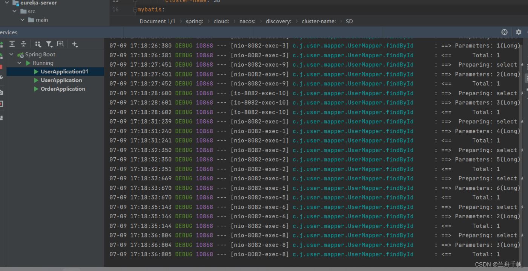Open the Filter options funnel icon

point(49,44)
